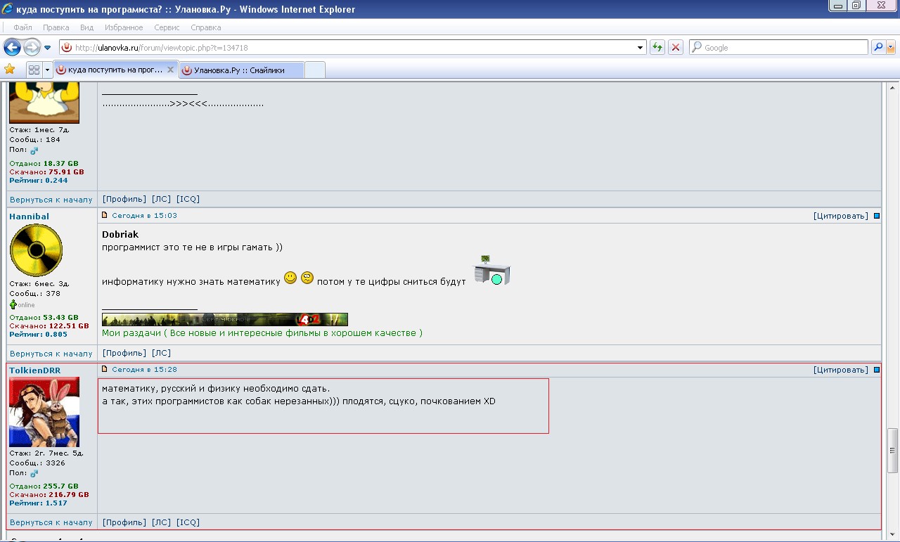Screen dimensions: 900x542
Task: Click the Homer avatar in the top post
Action: 44,103
